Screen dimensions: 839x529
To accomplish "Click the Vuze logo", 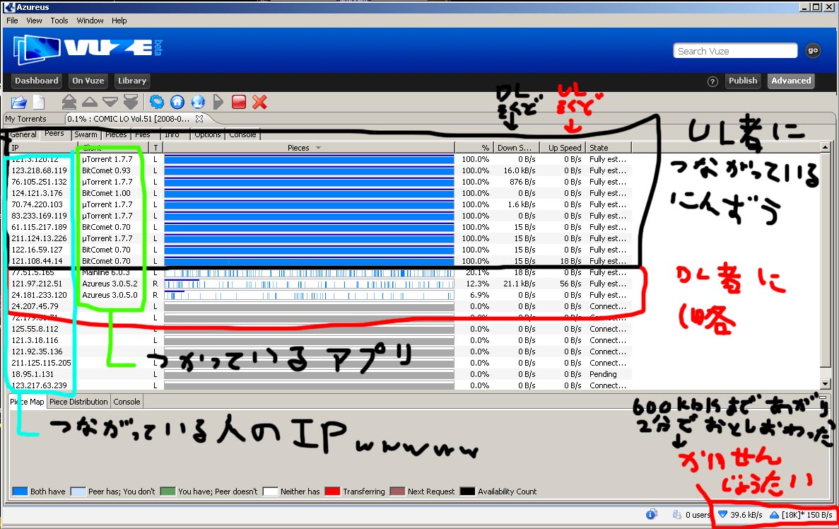I will (87, 50).
